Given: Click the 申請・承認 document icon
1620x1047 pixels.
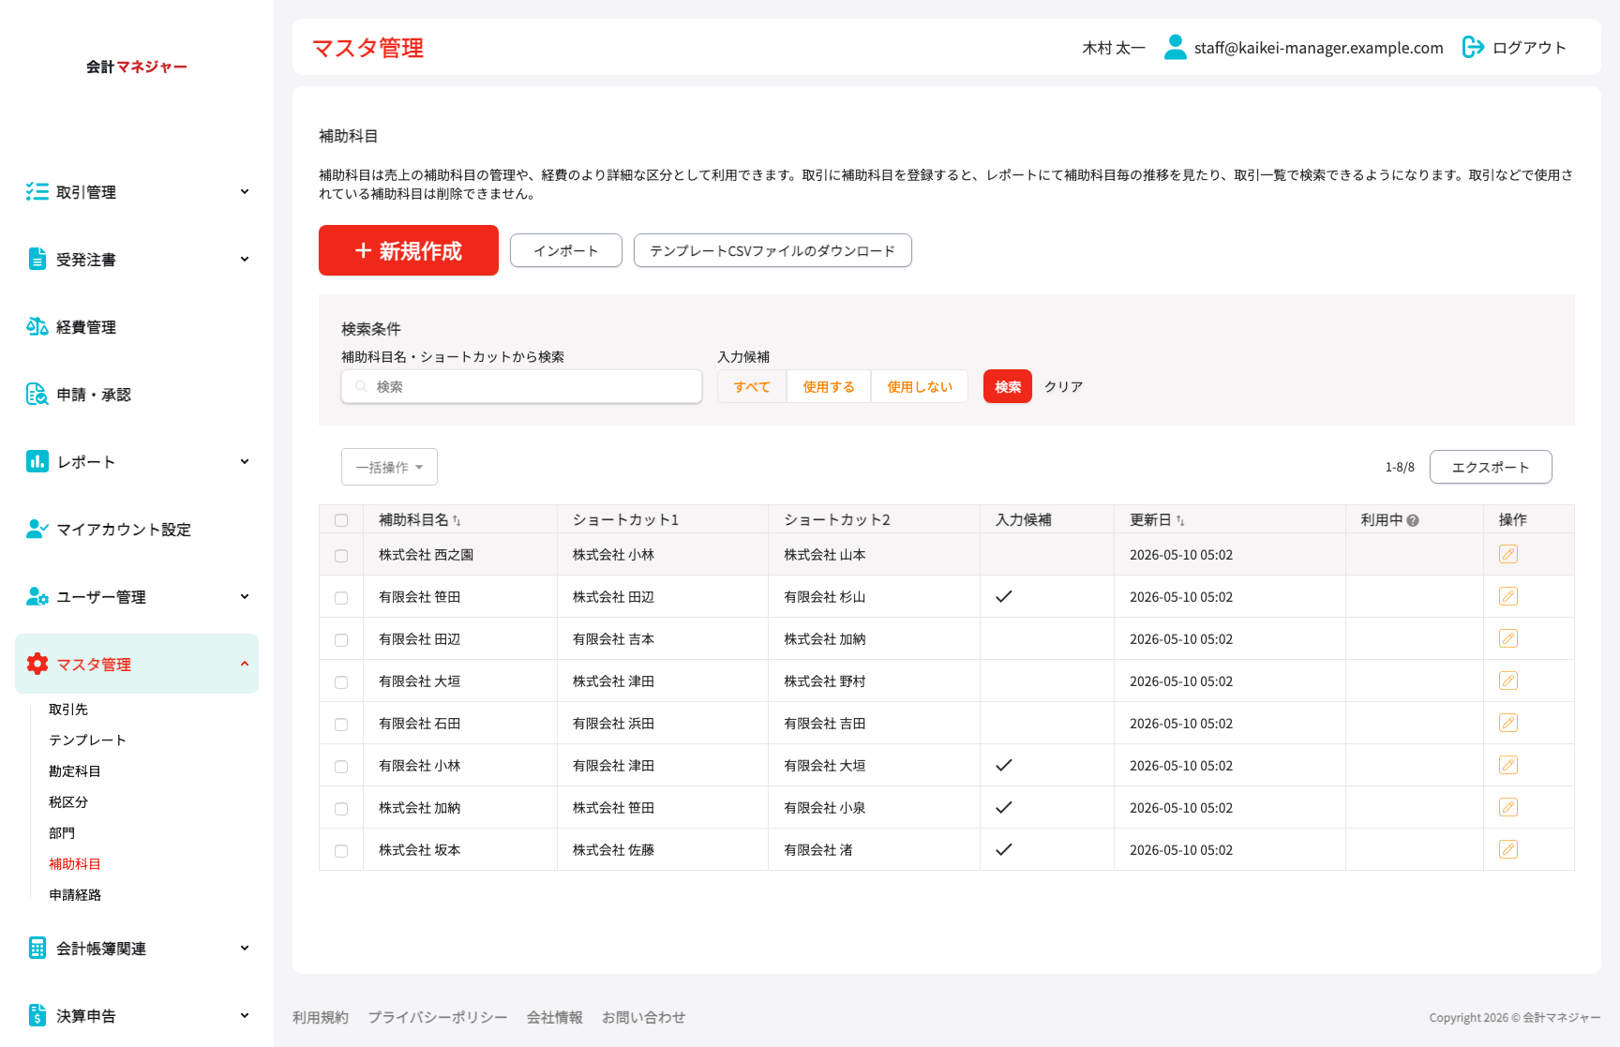Looking at the screenshot, I should click(x=37, y=395).
